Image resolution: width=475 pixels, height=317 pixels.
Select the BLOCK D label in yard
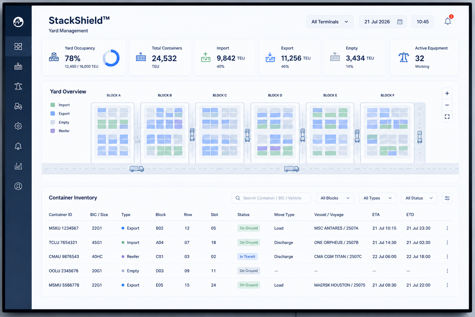pos(275,95)
